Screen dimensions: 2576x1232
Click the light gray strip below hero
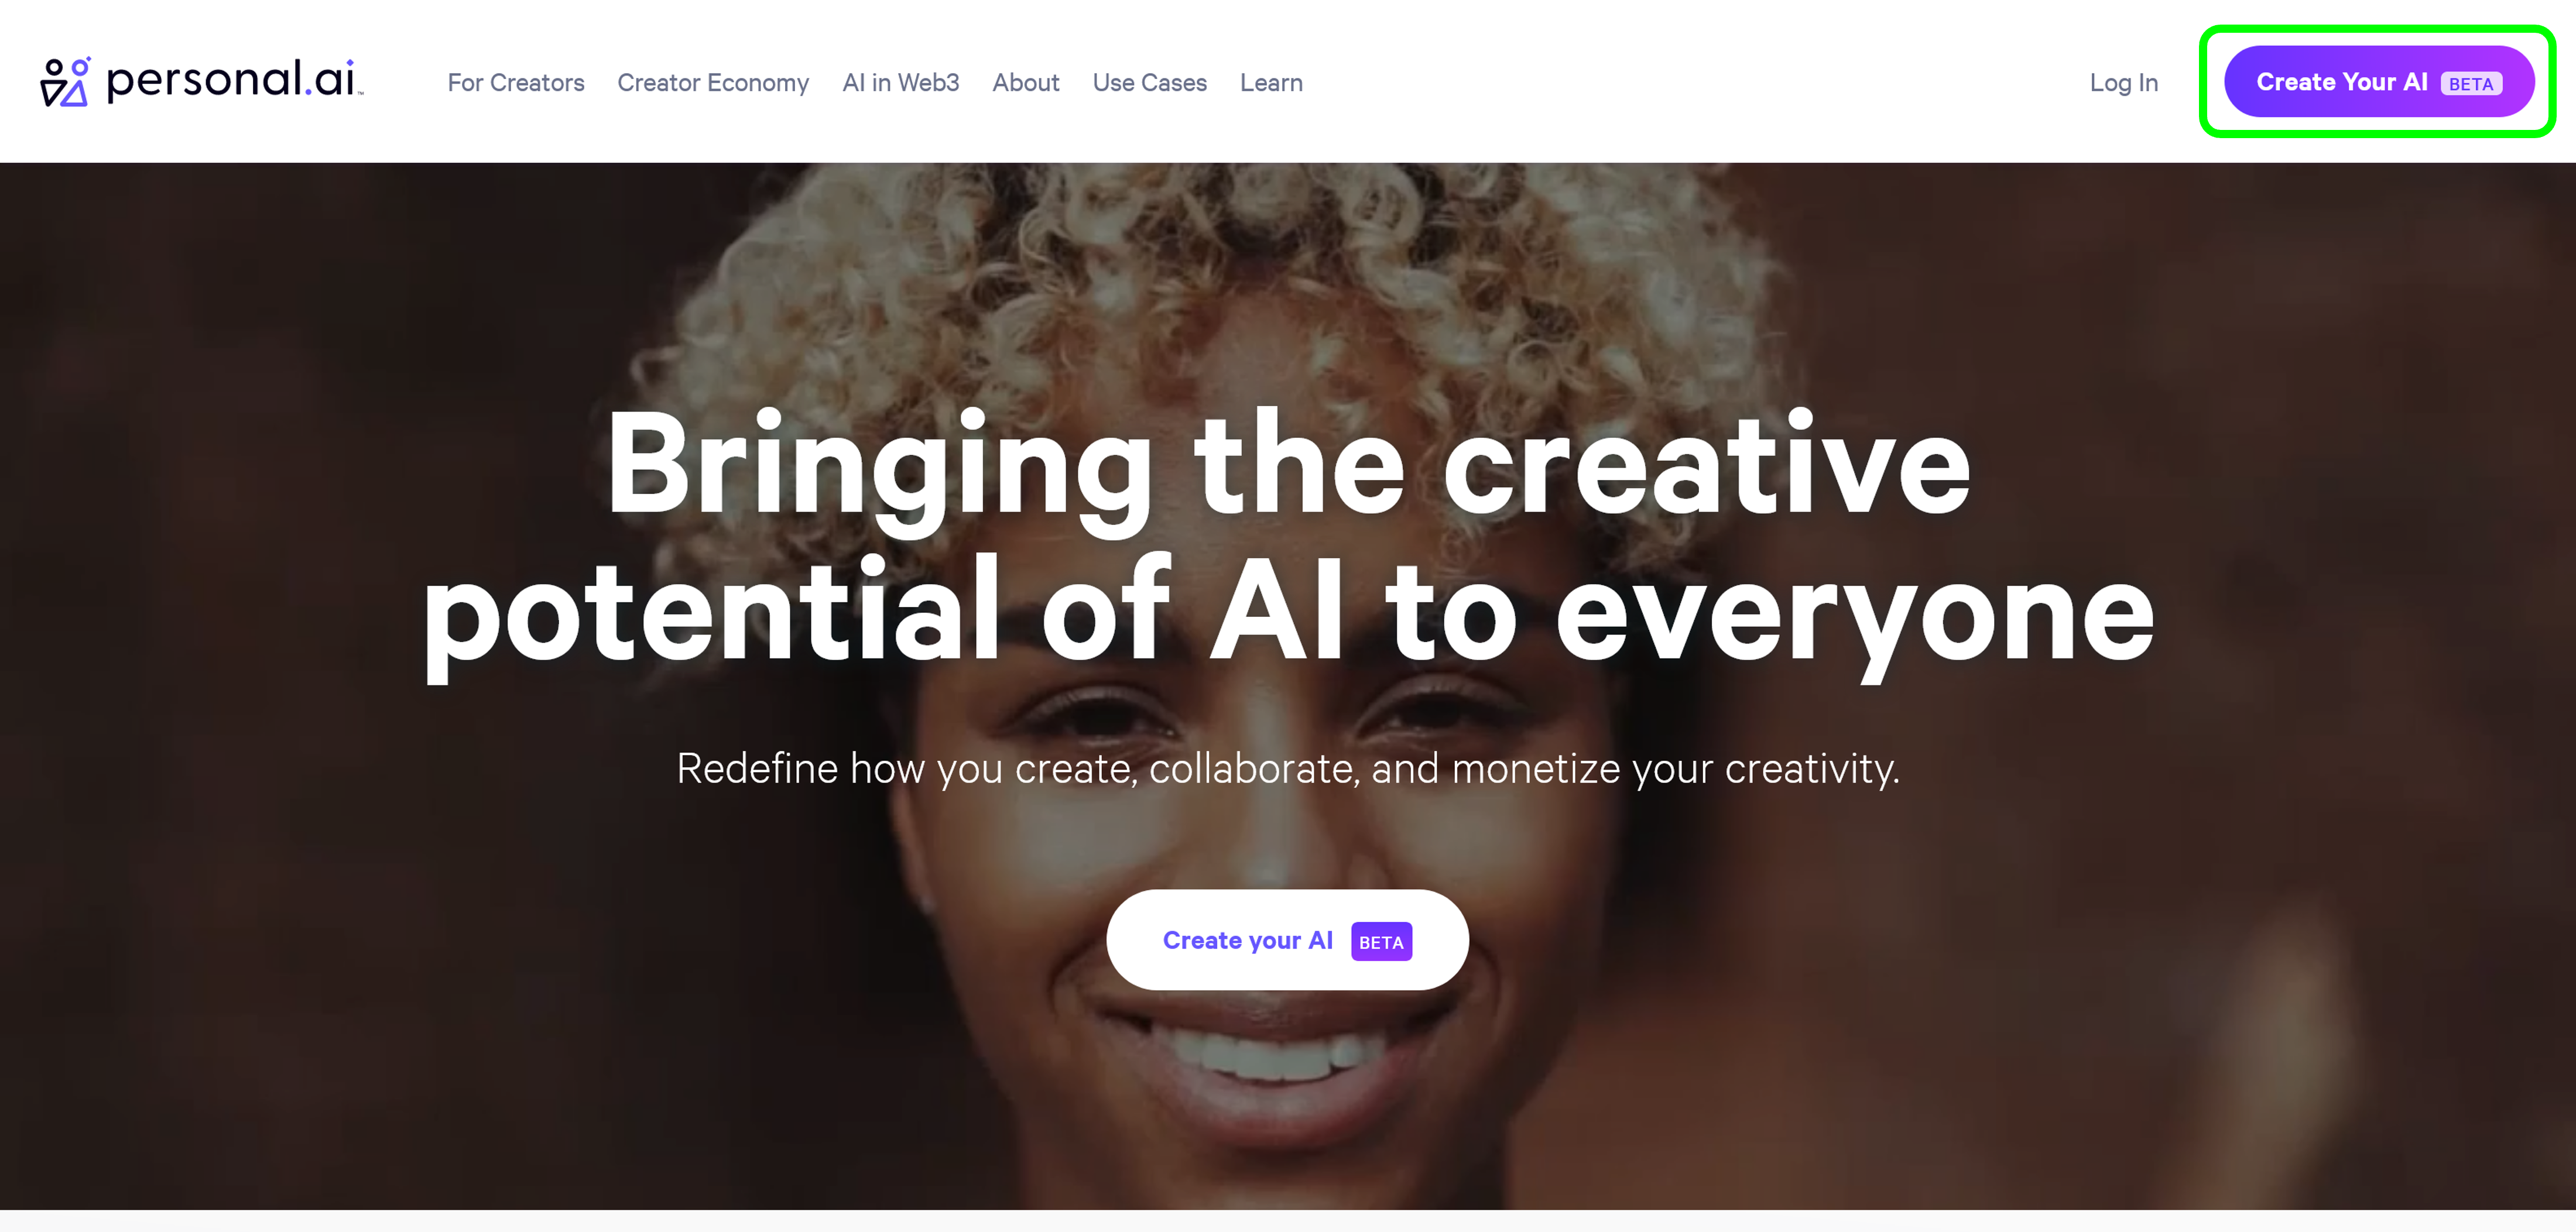click(1288, 1221)
